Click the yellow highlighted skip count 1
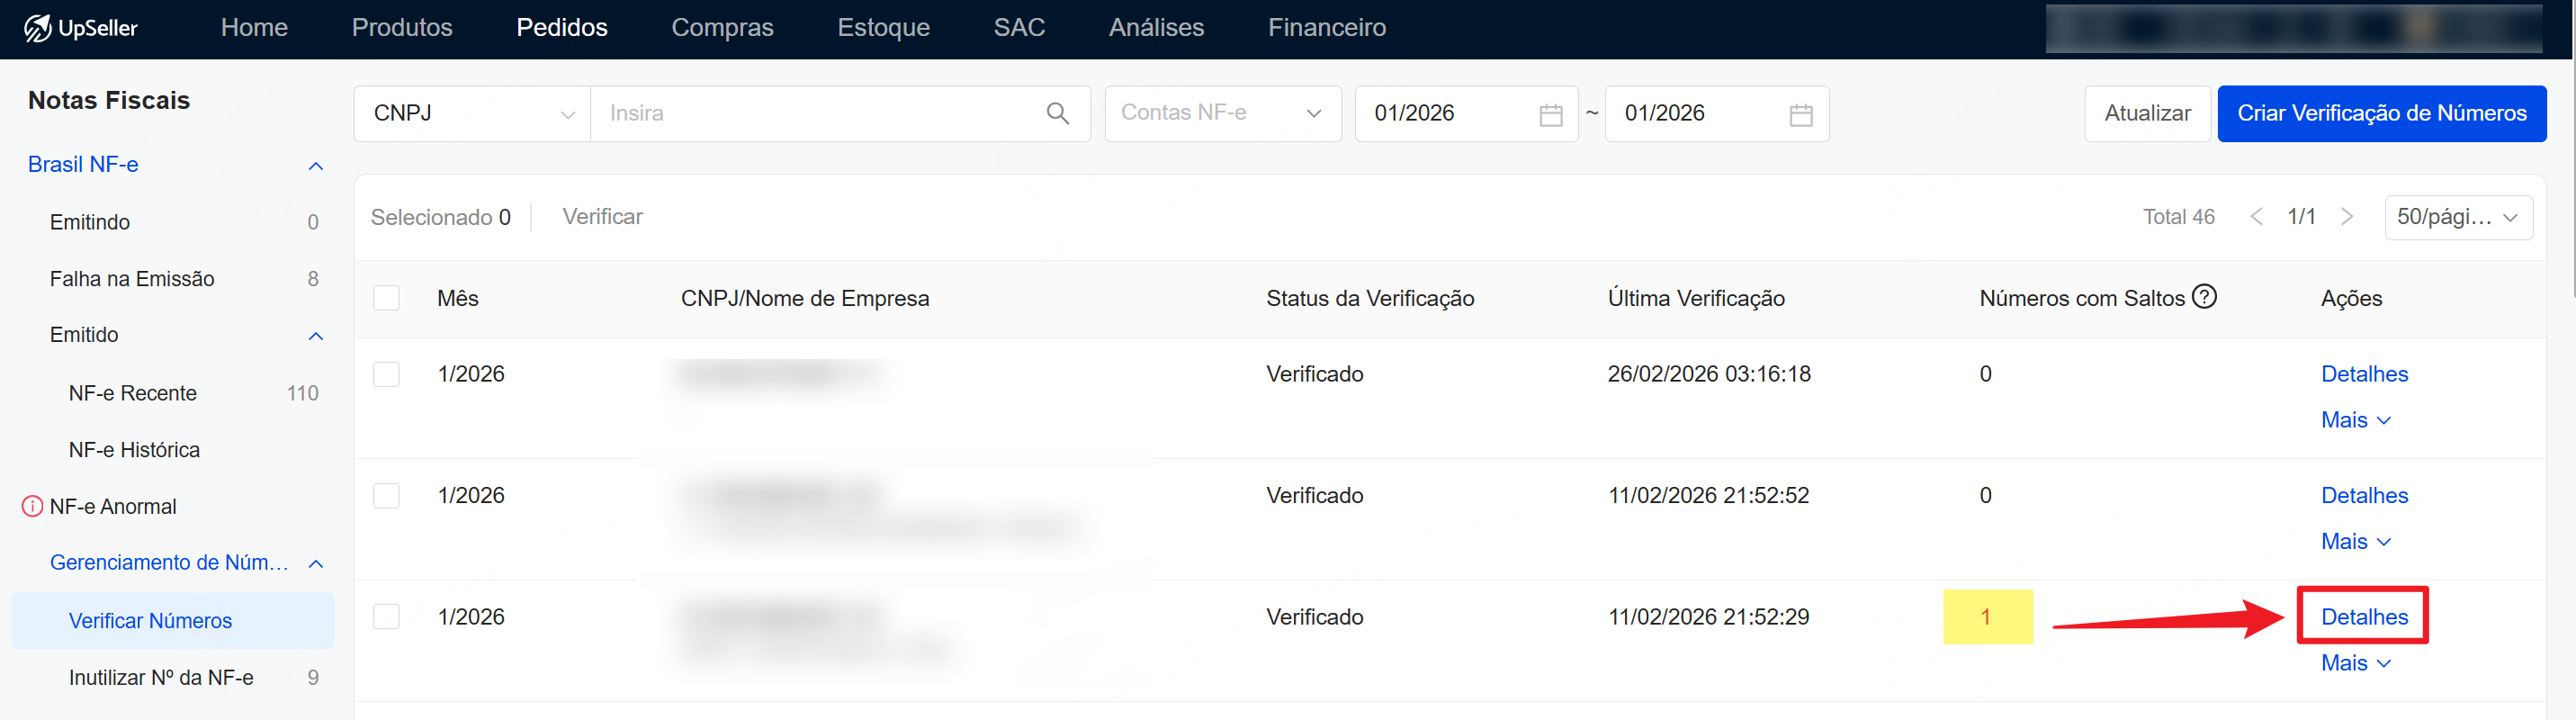The width and height of the screenshot is (2576, 720). pyautogui.click(x=1986, y=617)
